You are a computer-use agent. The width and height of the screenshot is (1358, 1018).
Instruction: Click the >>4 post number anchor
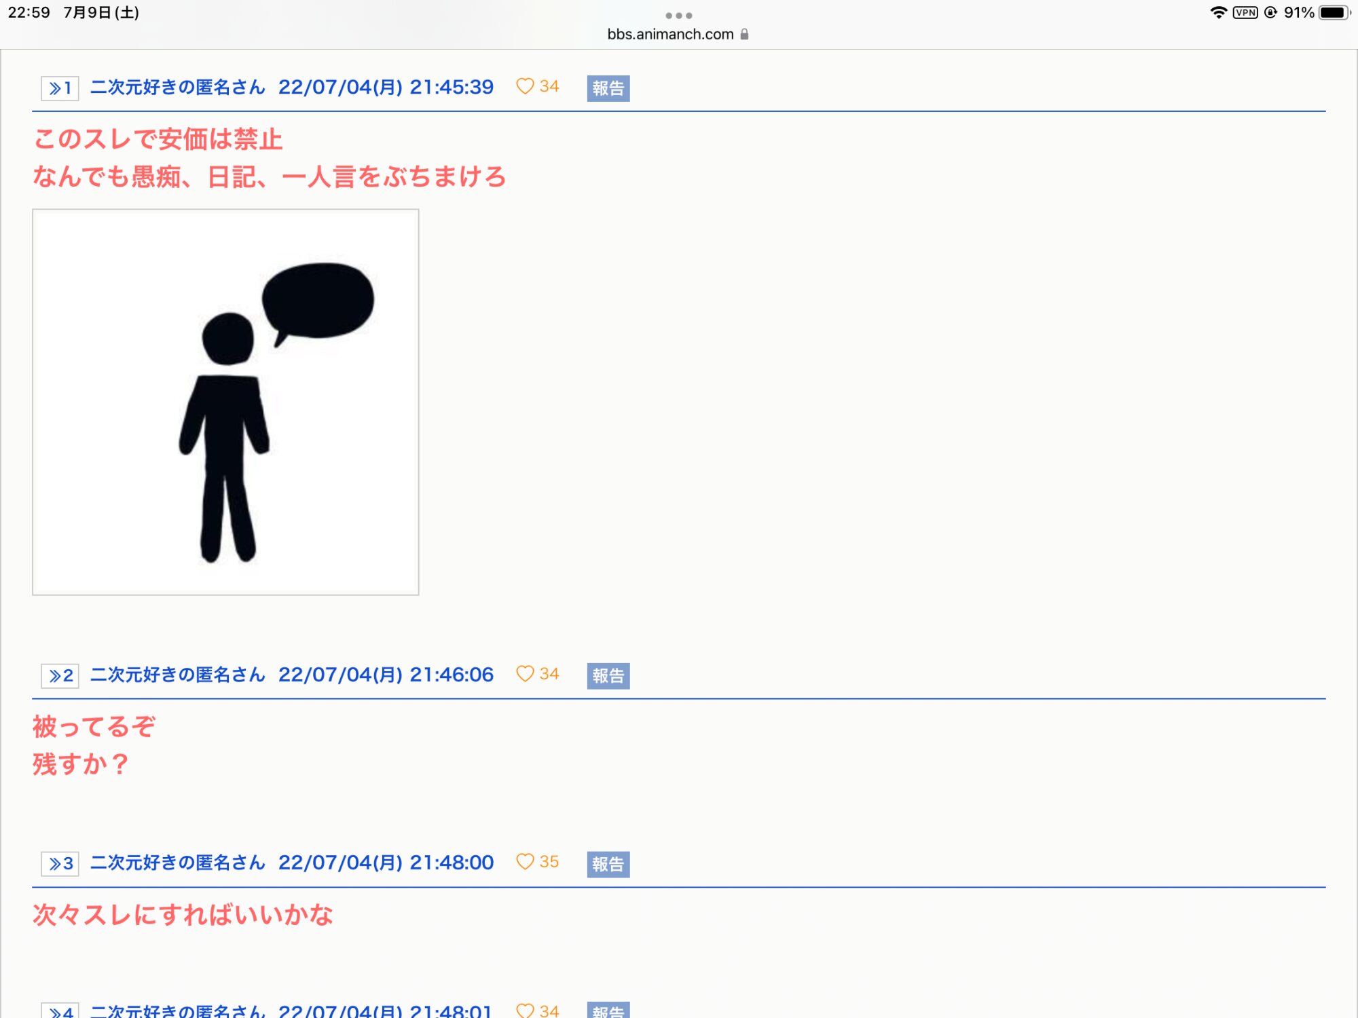pos(60,1012)
